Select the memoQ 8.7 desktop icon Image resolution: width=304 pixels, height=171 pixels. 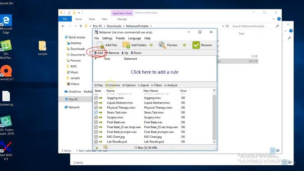[6, 73]
